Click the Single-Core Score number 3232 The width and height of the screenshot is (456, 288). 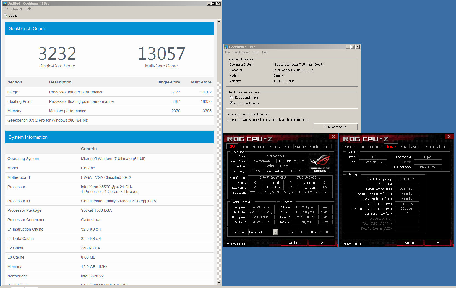57,54
